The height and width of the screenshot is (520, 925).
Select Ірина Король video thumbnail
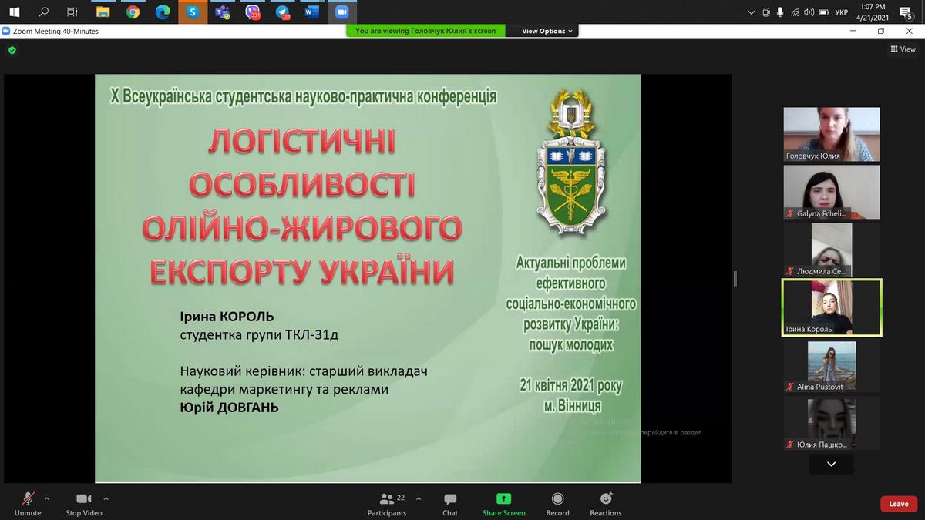point(832,307)
